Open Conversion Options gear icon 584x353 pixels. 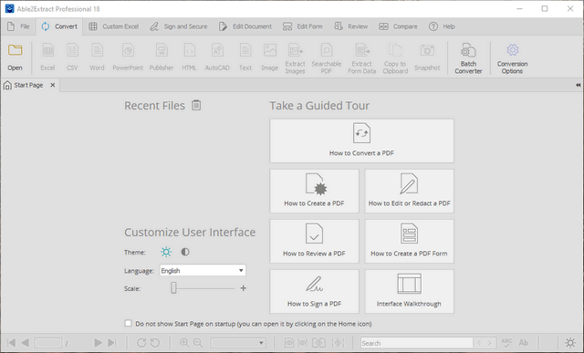513,50
